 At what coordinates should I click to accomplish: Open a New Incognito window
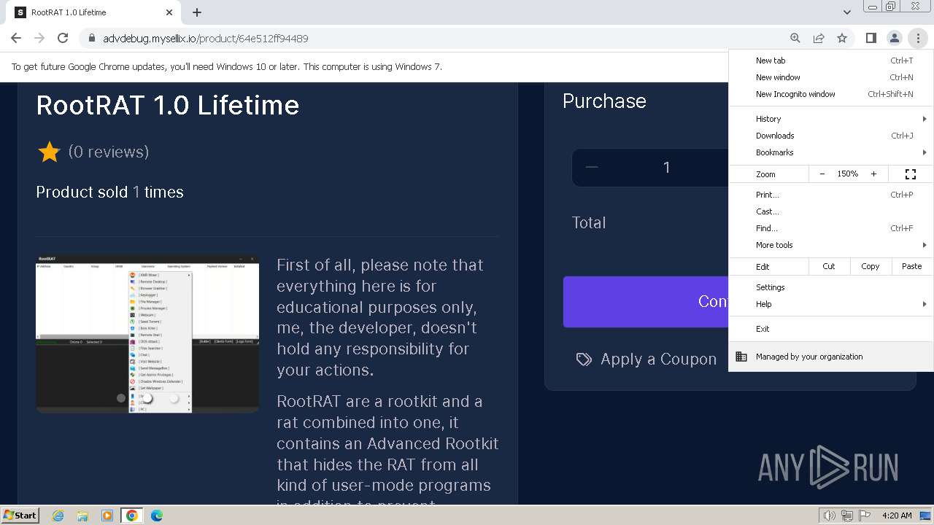831,94
